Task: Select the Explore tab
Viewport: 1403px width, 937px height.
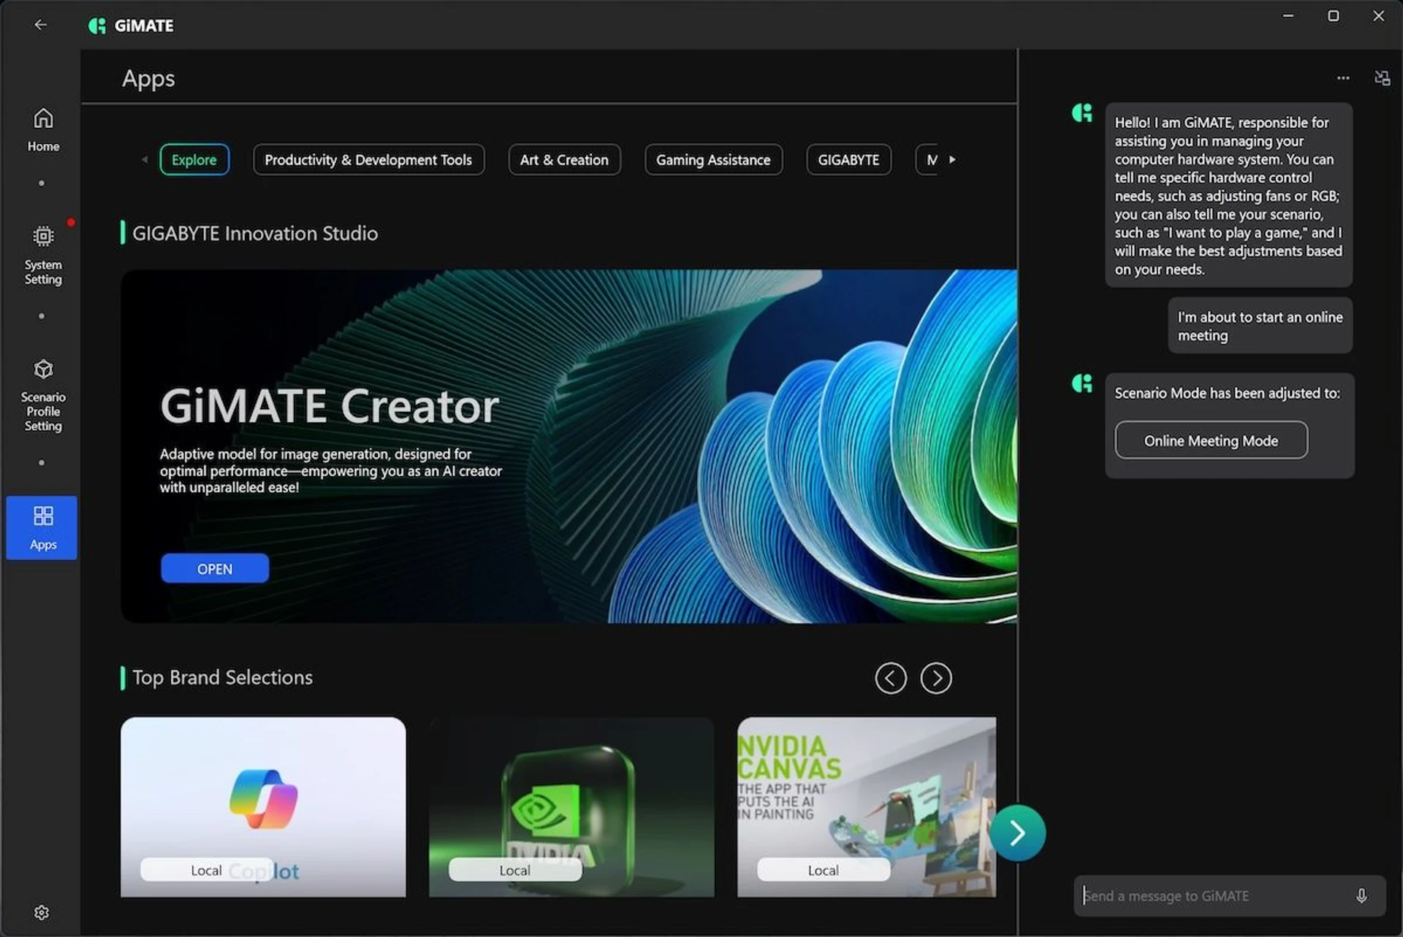Action: [x=194, y=159]
